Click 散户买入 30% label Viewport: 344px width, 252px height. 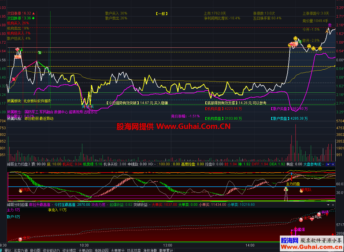[116, 13]
